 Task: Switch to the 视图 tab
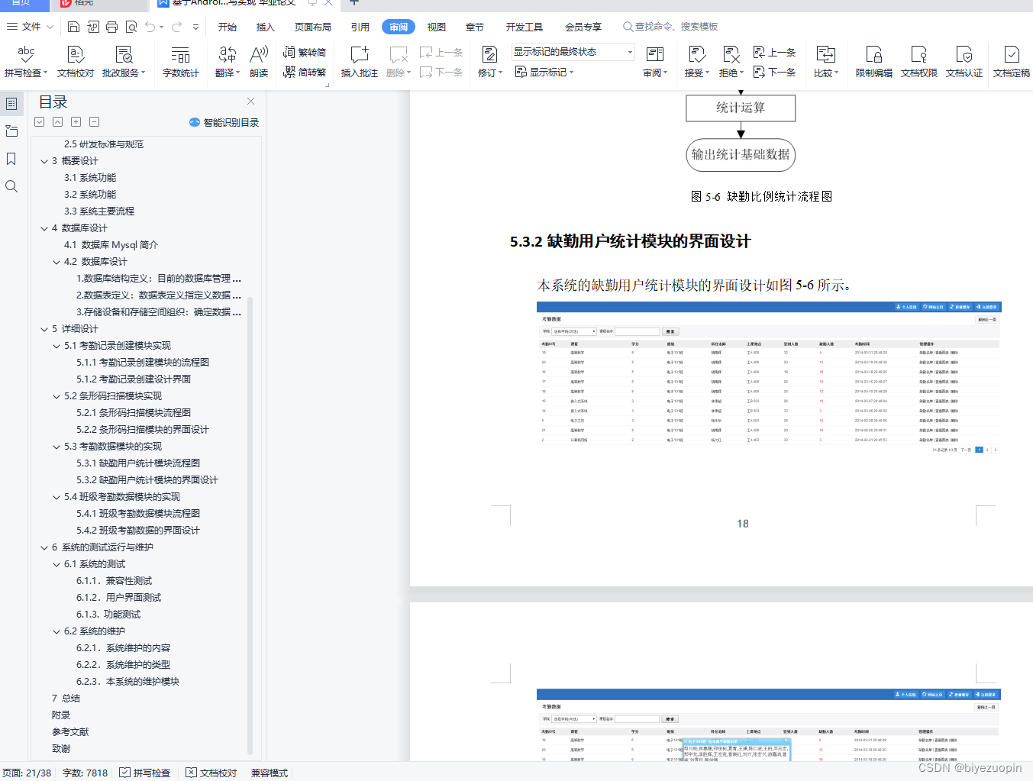pyautogui.click(x=437, y=27)
